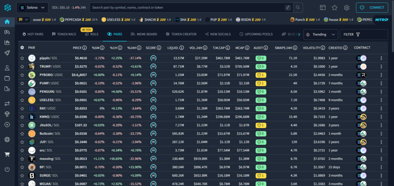The height and width of the screenshot is (186, 394).
Task: Click the info icon next to VOLATILITY
Action: [322, 48]
